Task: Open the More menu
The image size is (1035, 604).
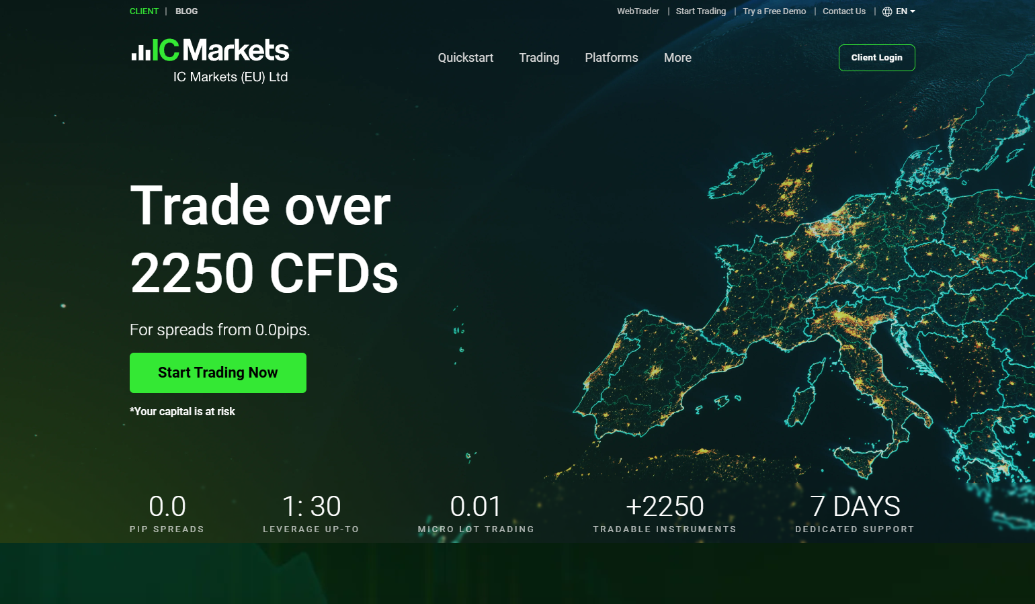Action: coord(677,58)
